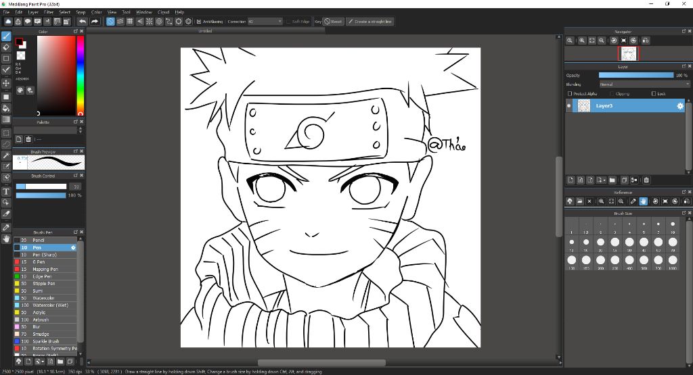This screenshot has width=693, height=375.
Task: Delete layer with trash icon in Layer panel
Action: (646, 180)
